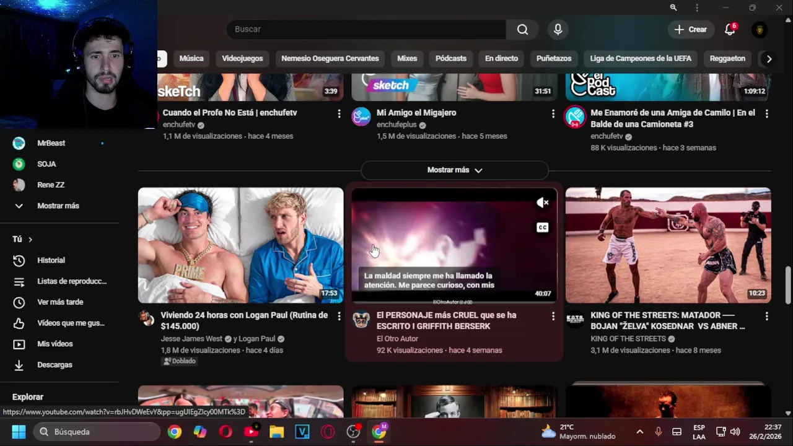Open File Explorer from the taskbar

coord(276,432)
